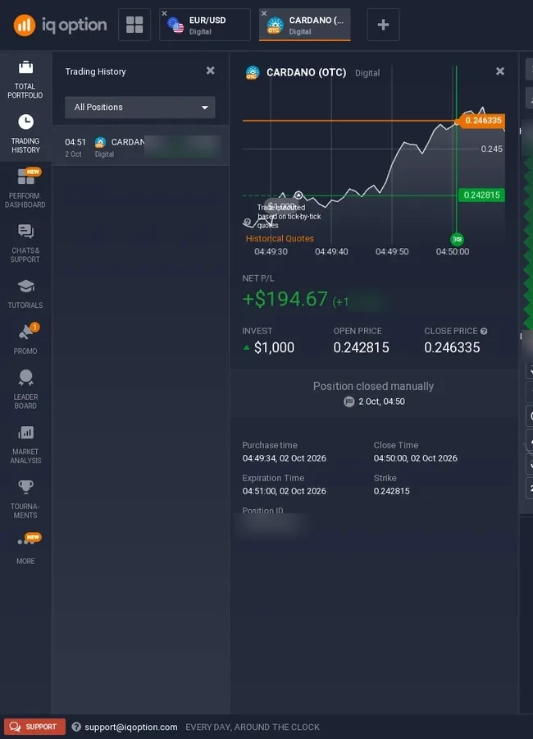Click the Position closed manually text
Viewport: 533px width, 739px height.
coord(373,387)
